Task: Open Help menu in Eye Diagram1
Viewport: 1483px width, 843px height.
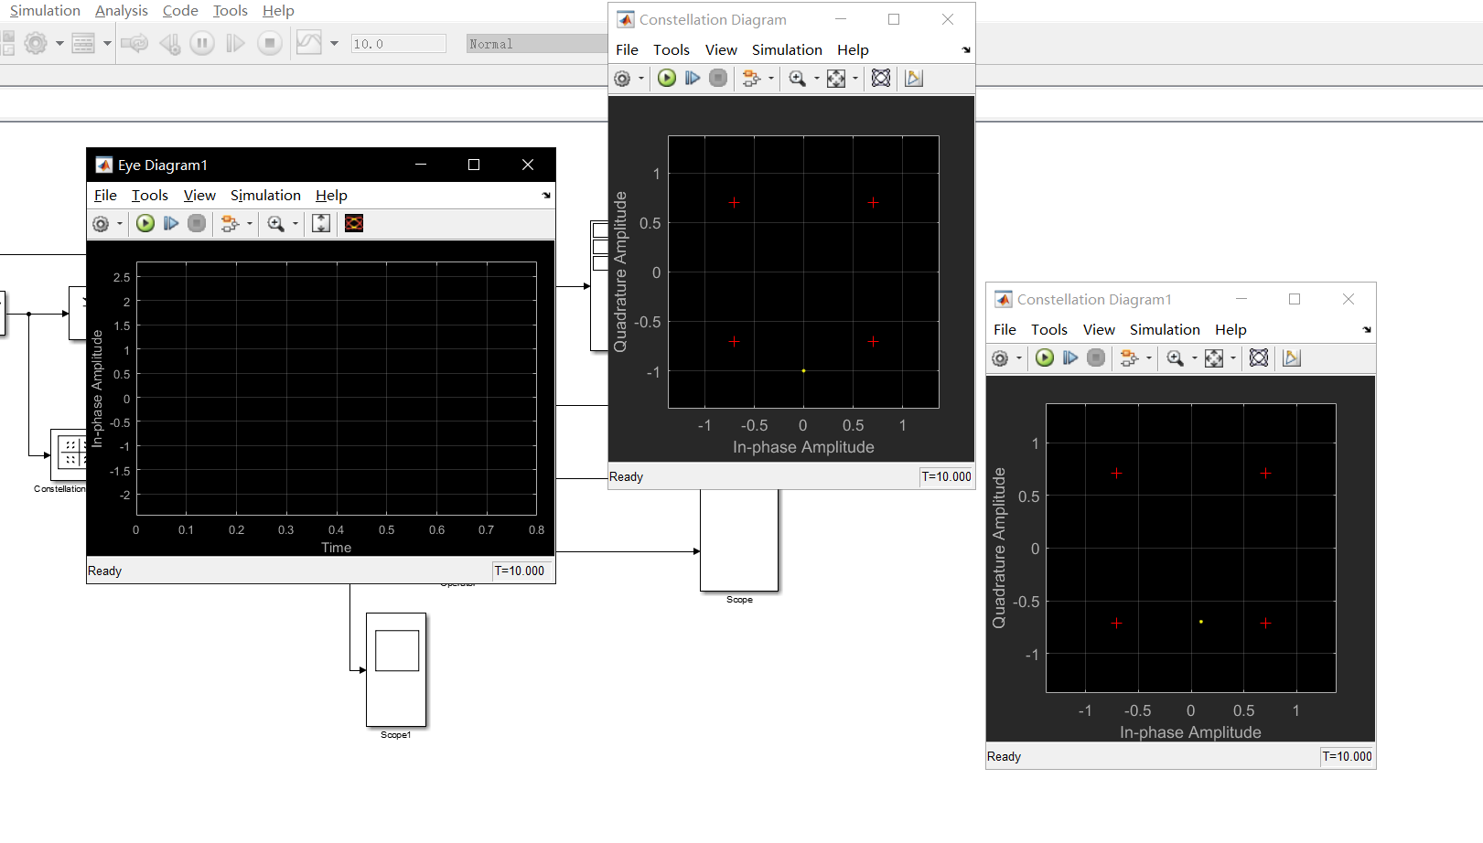Action: (331, 196)
